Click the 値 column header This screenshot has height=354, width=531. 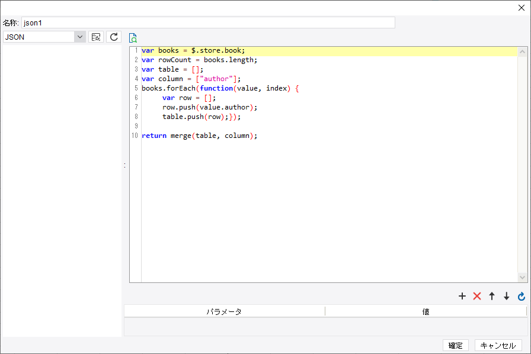pos(426,311)
